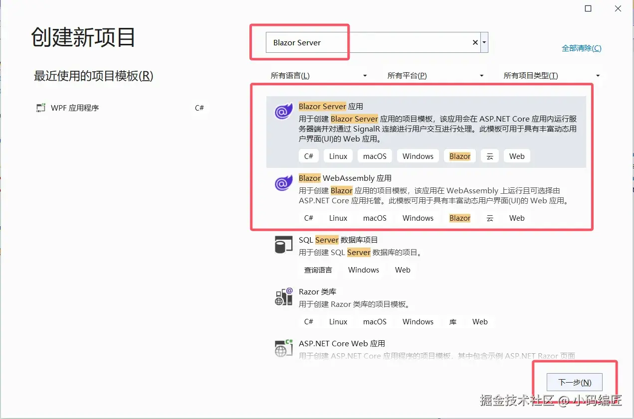Close the create new project window
This screenshot has height=419, width=634.
[618, 8]
